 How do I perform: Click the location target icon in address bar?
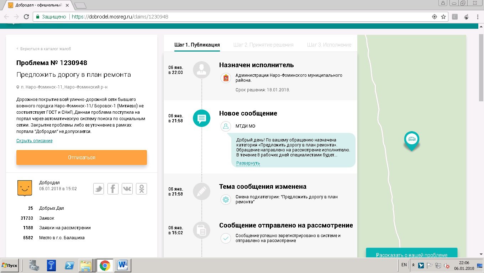pos(434,17)
